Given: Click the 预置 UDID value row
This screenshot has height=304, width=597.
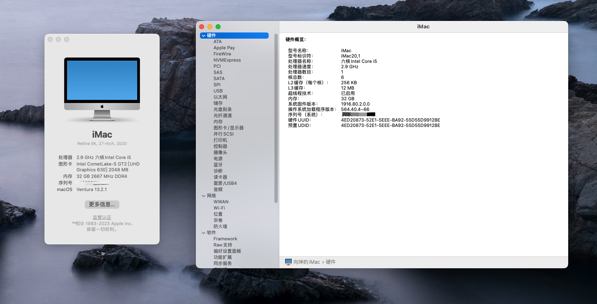Looking at the screenshot, I should (390, 125).
